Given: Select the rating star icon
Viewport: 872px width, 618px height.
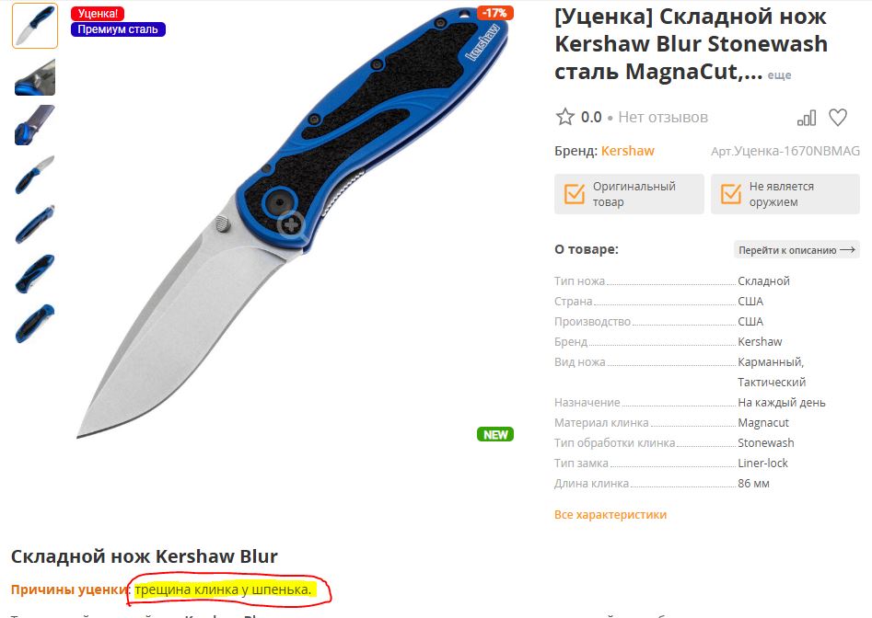Looking at the screenshot, I should (x=564, y=117).
